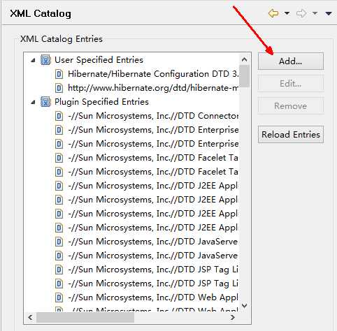Go back using the yellow back arrow
Screen dimensions: 337x331
pos(273,13)
